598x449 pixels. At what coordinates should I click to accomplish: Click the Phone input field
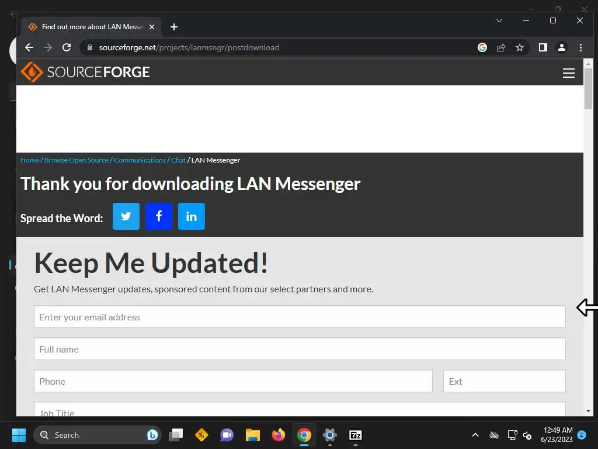(233, 381)
